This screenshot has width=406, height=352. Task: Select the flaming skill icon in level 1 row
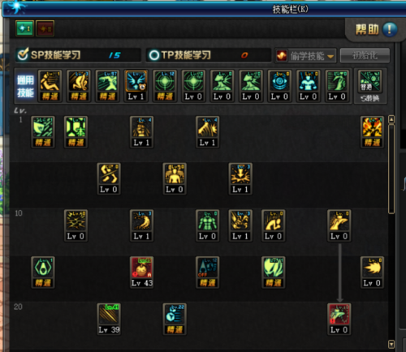(372, 132)
